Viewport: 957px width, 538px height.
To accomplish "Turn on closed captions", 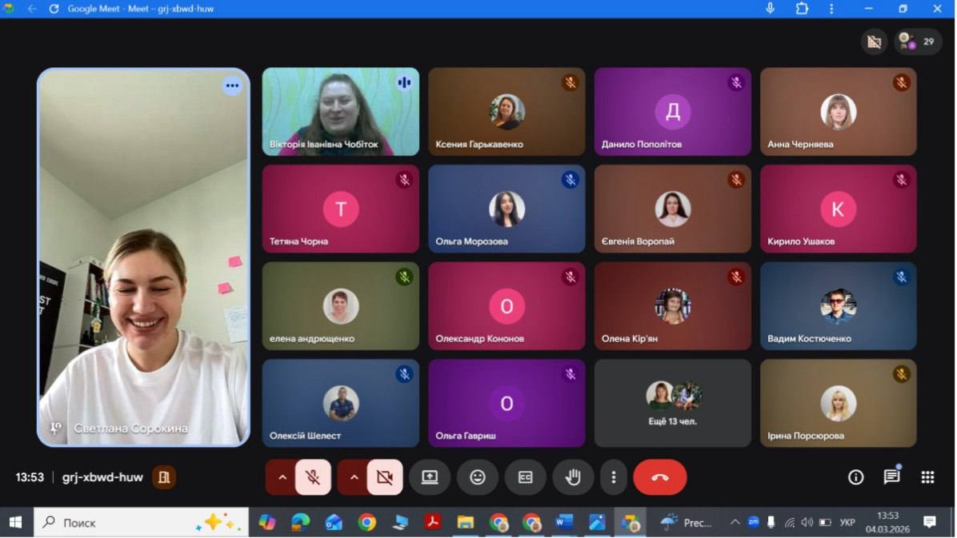I will pyautogui.click(x=525, y=477).
